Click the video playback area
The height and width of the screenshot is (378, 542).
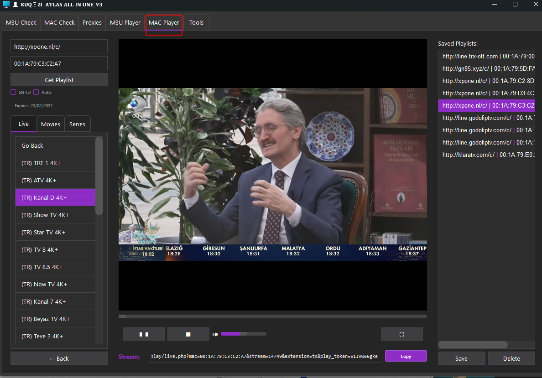pos(273,175)
